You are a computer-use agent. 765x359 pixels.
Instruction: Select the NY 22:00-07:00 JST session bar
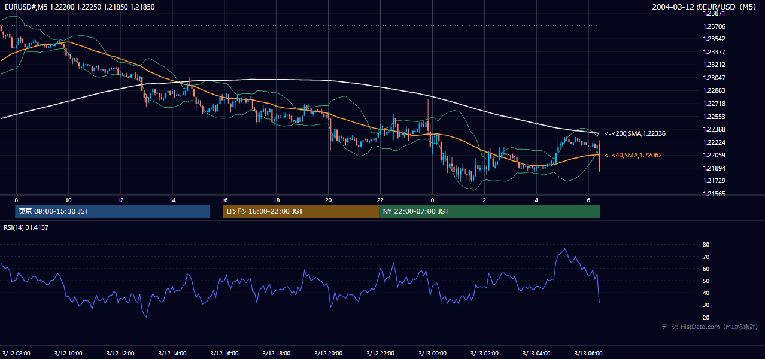pyautogui.click(x=490, y=211)
